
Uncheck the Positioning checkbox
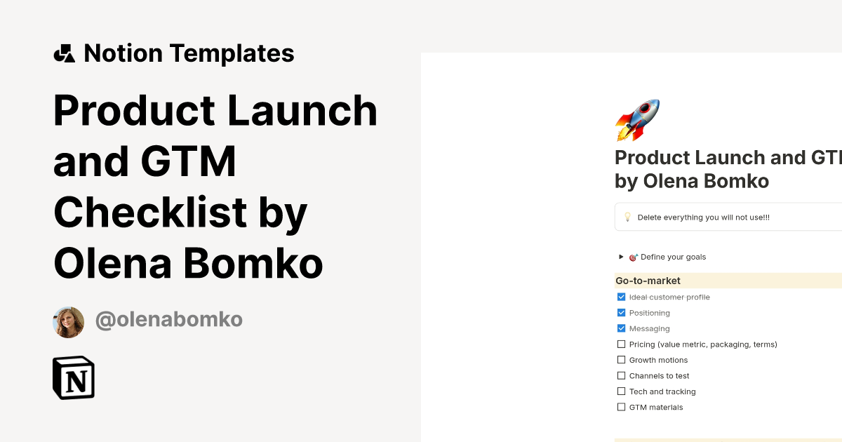pos(621,312)
